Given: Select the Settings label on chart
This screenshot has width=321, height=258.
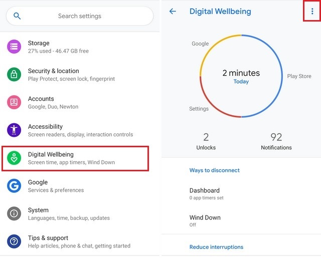Looking at the screenshot, I should (199, 109).
